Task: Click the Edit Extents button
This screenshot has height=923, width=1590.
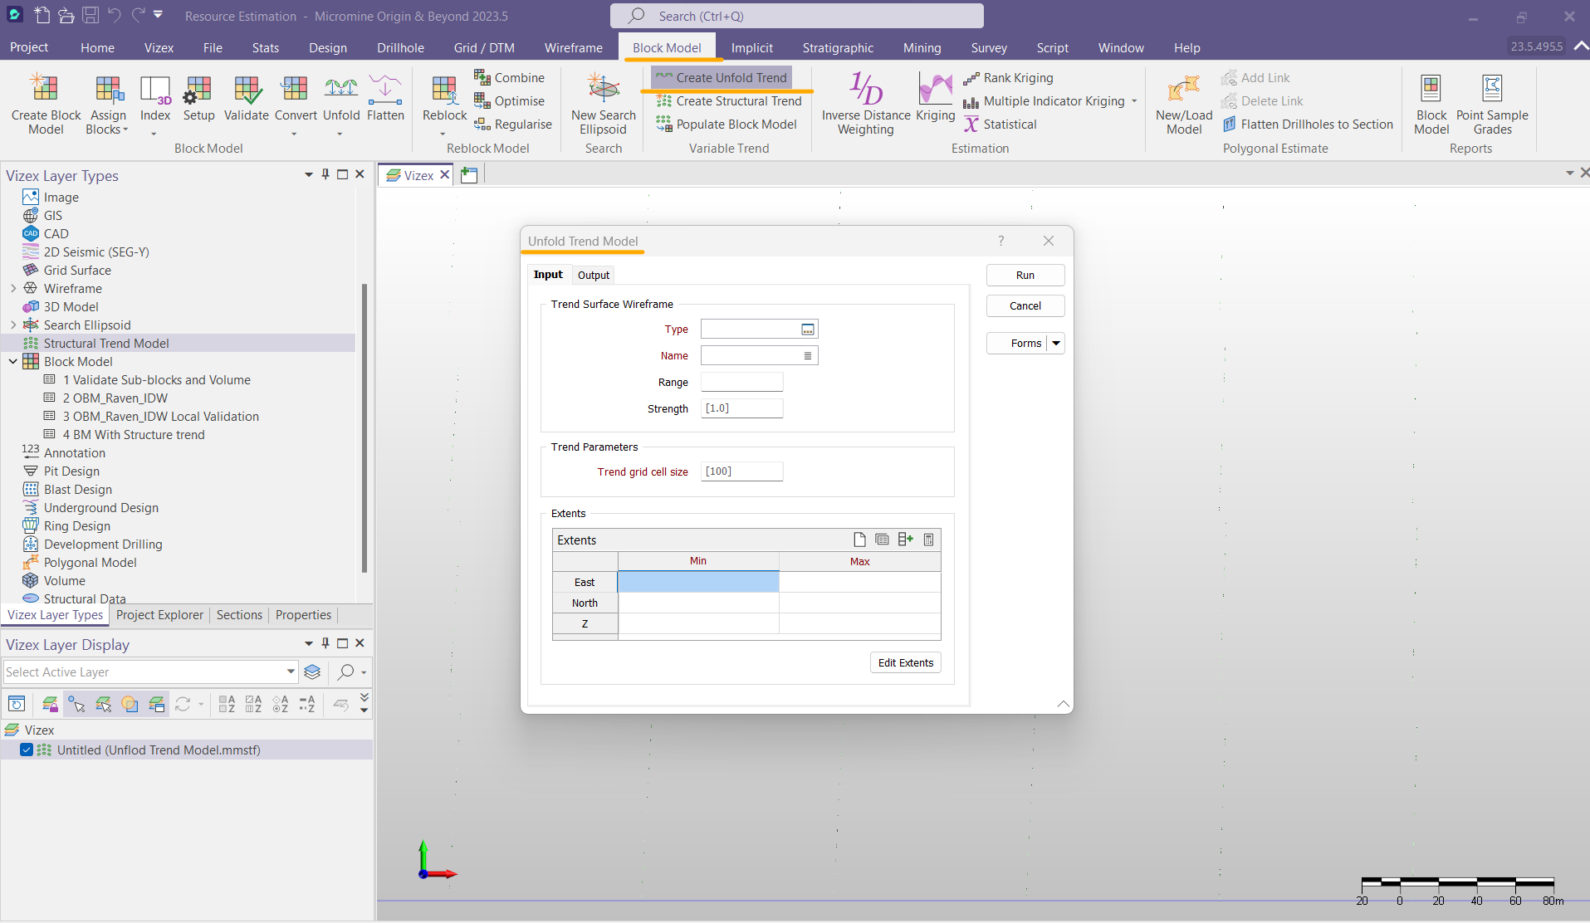Action: click(905, 662)
